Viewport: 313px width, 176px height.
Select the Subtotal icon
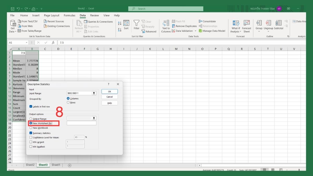click(278, 25)
